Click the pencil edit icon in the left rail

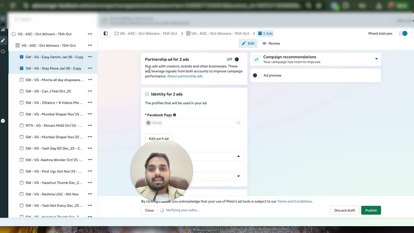pyautogui.click(x=3, y=40)
